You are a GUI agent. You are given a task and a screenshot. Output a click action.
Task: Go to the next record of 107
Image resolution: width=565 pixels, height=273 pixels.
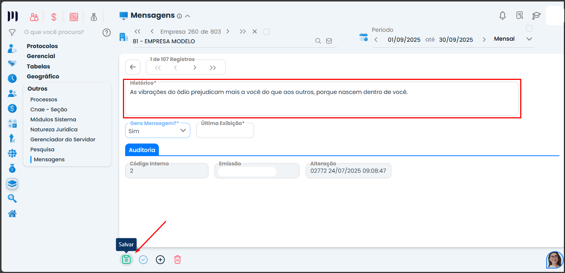[195, 67]
